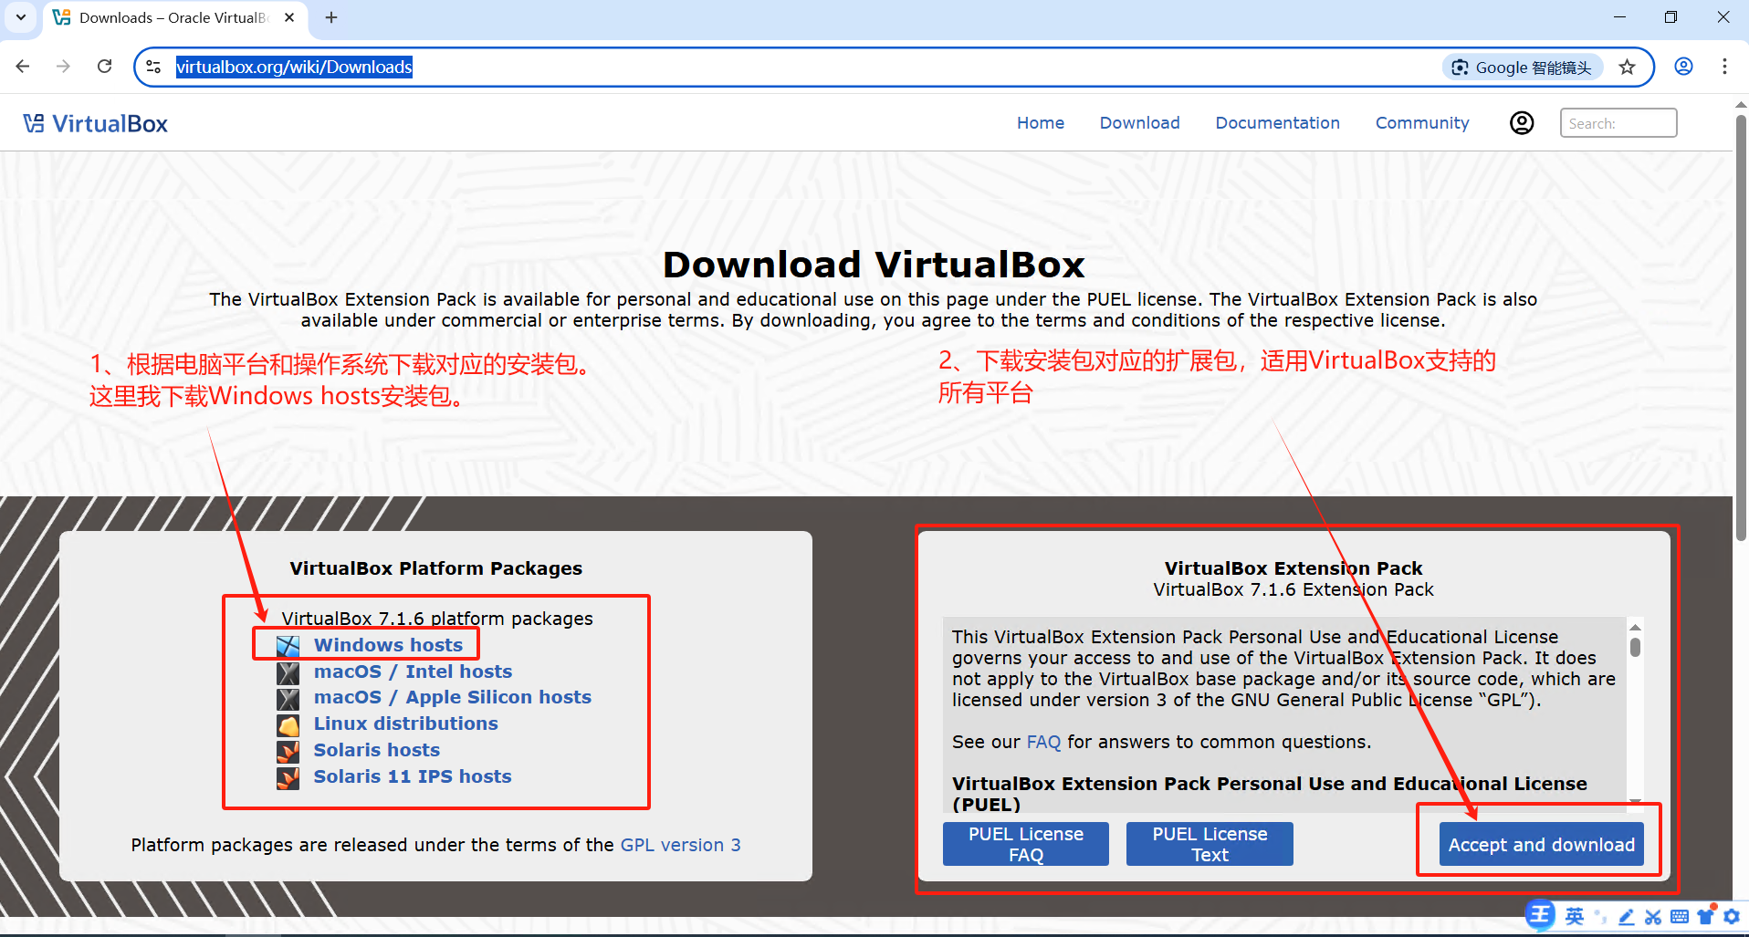Click the browser address bar URL
This screenshot has height=937, width=1749.
tap(294, 67)
